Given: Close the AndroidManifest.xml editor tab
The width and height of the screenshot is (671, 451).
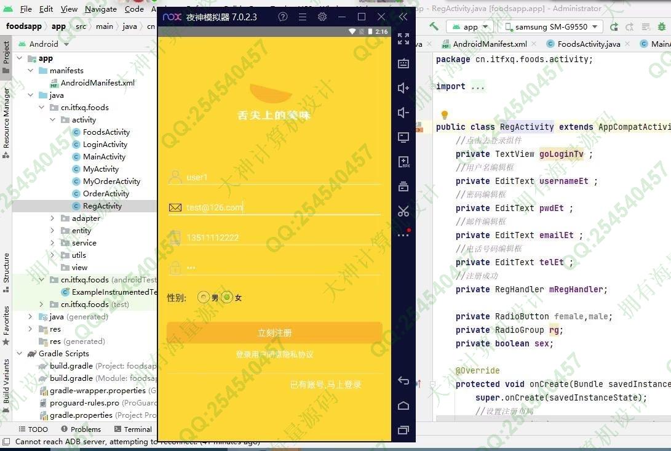Looking at the screenshot, I should click(534, 44).
